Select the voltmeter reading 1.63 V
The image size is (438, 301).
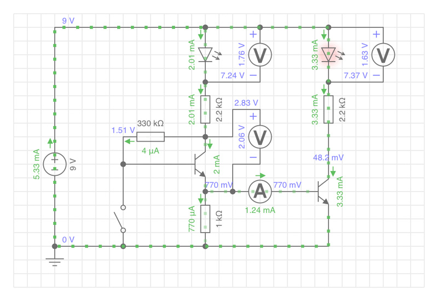tap(383, 55)
